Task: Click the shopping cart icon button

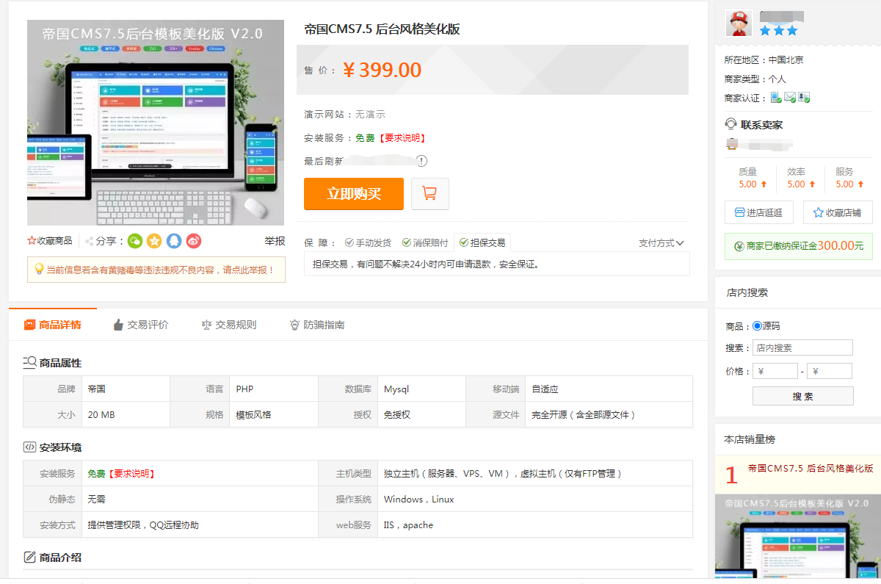Action: [430, 194]
